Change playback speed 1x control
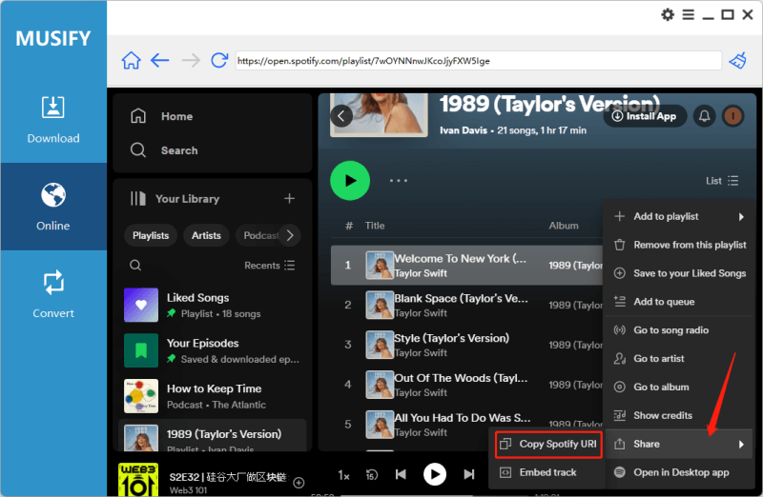 point(344,474)
